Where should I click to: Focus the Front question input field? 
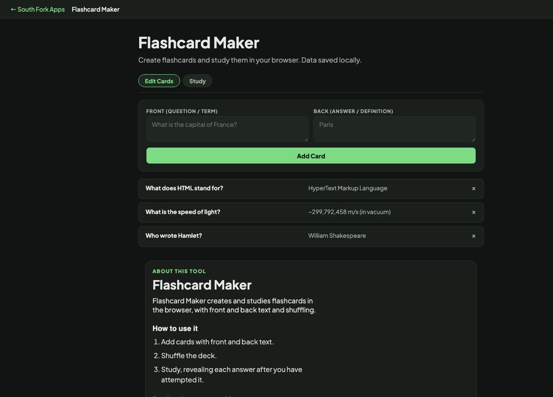click(227, 129)
